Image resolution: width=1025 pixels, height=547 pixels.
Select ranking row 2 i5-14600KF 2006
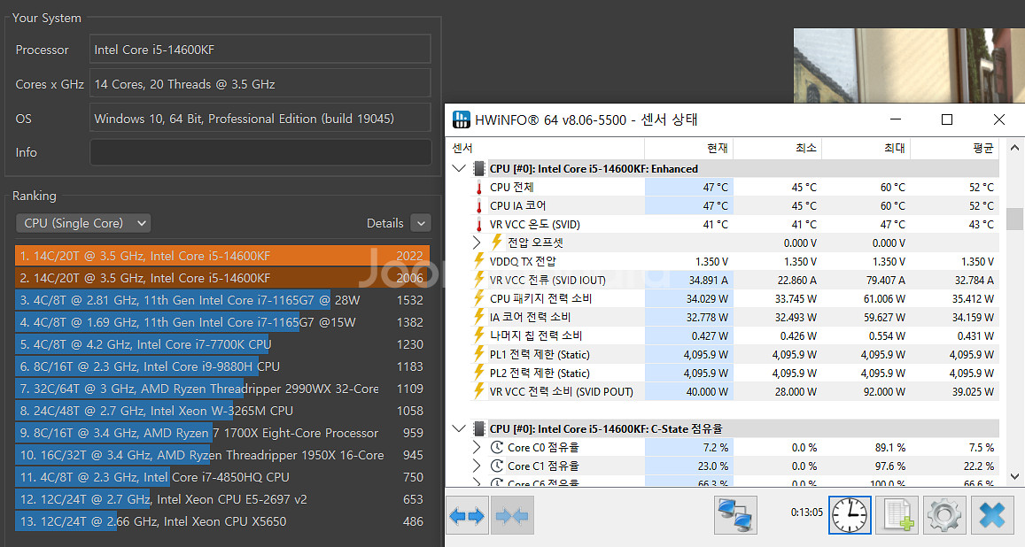click(x=222, y=278)
